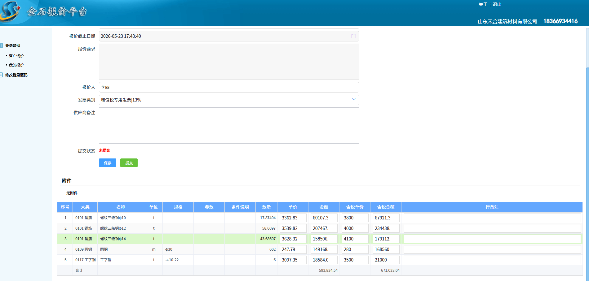Click the 保存 button
589x281 pixels.
pos(108,163)
